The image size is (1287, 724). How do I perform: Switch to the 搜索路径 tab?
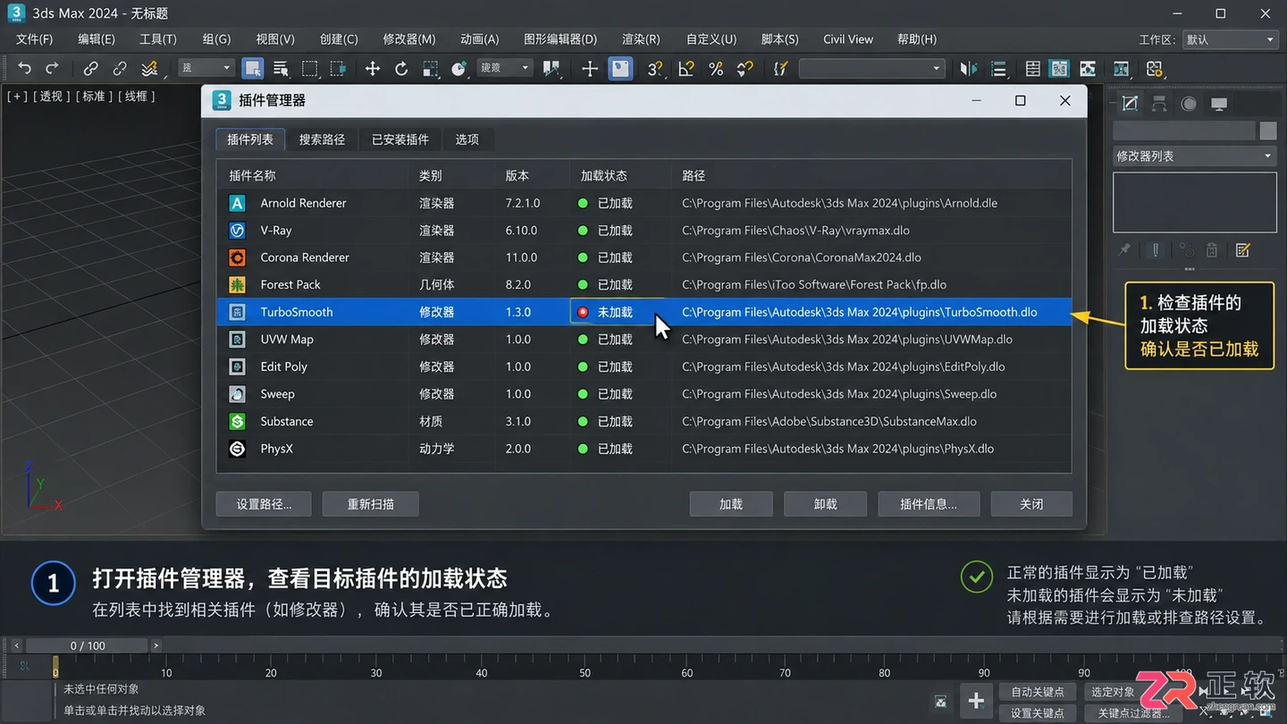322,139
